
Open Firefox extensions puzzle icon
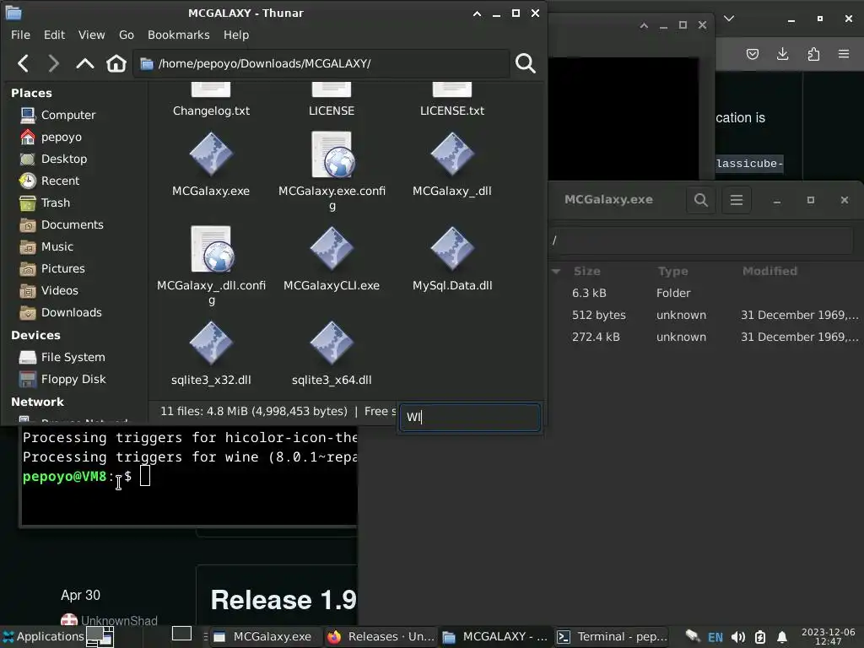point(813,54)
